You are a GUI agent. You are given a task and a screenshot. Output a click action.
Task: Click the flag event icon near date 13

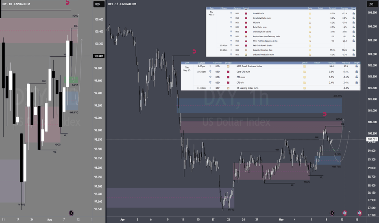pos(345,213)
